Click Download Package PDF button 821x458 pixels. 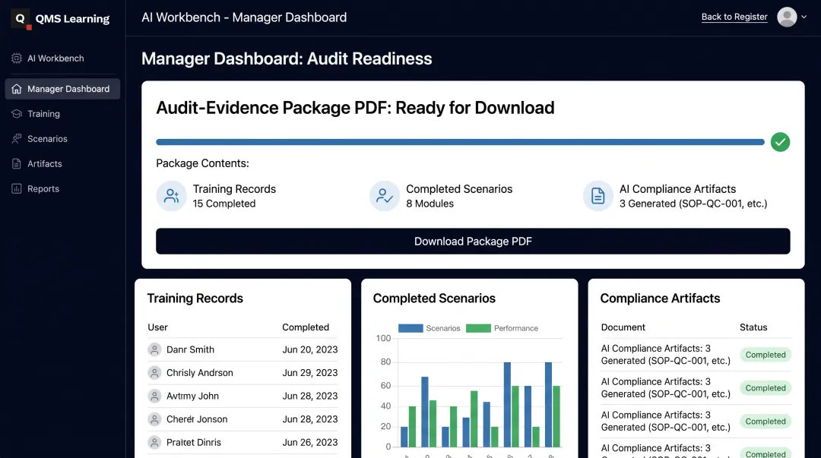tap(473, 242)
